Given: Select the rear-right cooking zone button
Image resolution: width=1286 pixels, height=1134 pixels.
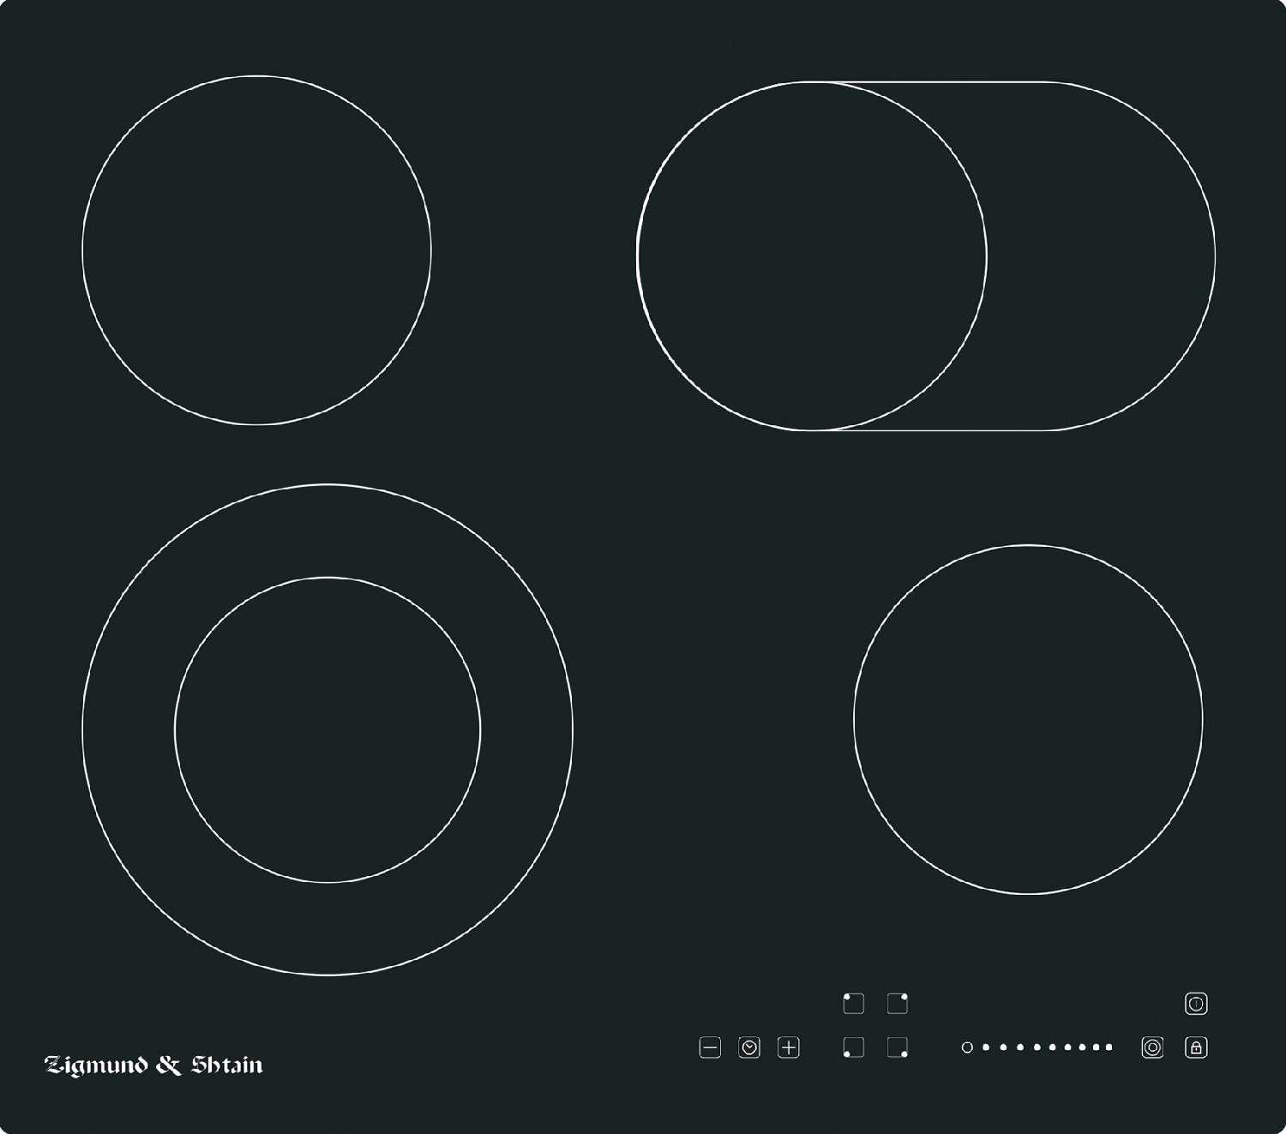Looking at the screenshot, I should pyautogui.click(x=898, y=1004).
